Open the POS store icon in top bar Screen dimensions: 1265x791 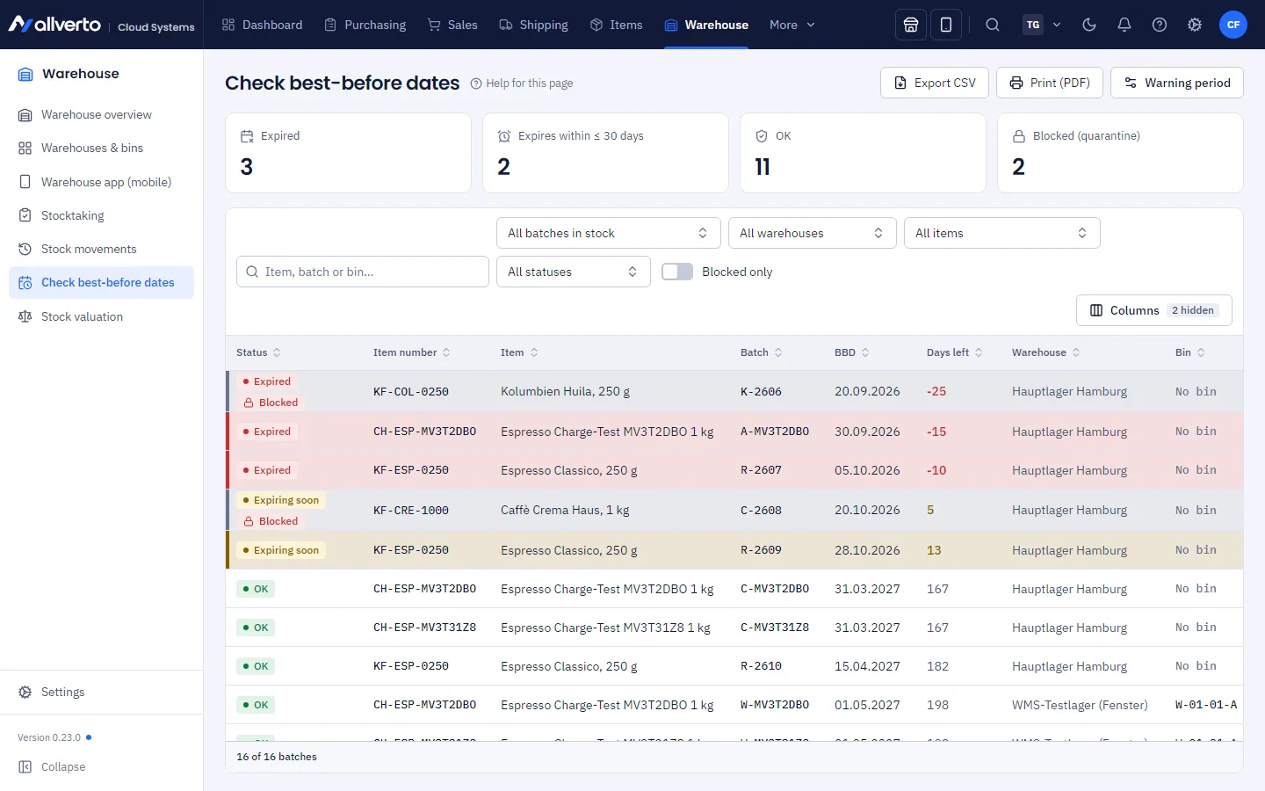[911, 25]
